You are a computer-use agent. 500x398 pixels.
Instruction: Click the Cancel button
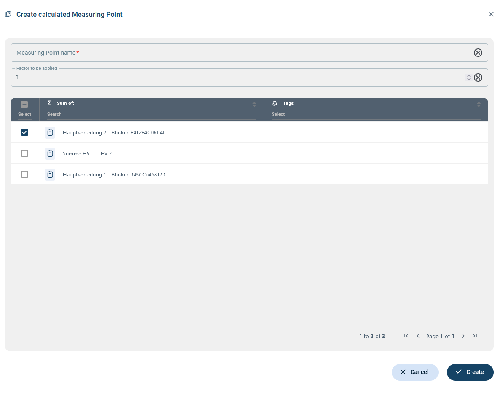[x=415, y=372]
